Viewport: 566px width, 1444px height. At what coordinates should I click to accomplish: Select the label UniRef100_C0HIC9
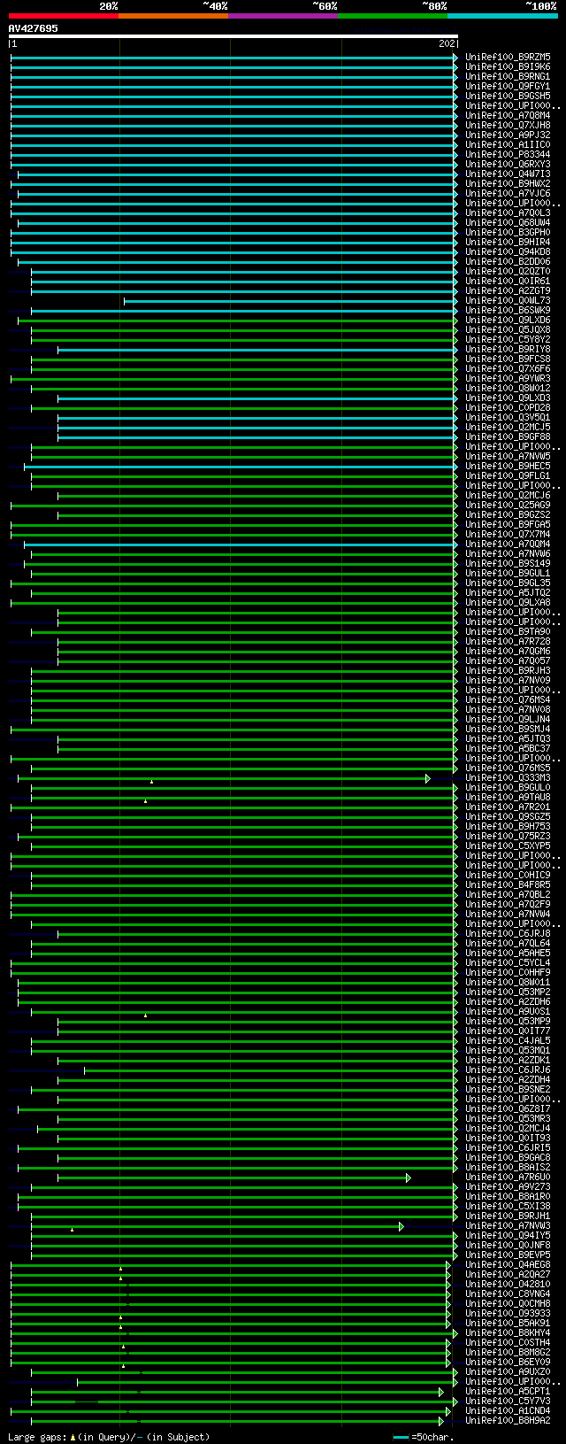(508, 876)
